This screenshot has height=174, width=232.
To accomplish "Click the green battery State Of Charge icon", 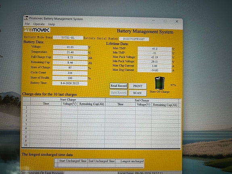I will pyautogui.click(x=160, y=83).
